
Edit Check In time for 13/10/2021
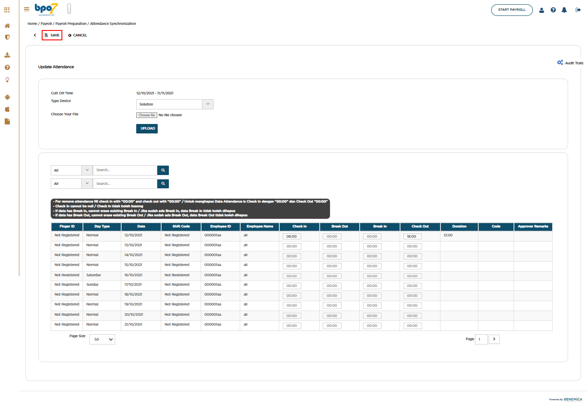click(292, 246)
